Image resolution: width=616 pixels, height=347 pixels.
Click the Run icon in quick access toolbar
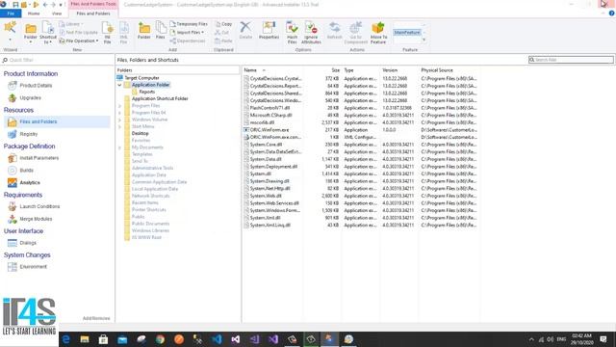pyautogui.click(x=37, y=5)
